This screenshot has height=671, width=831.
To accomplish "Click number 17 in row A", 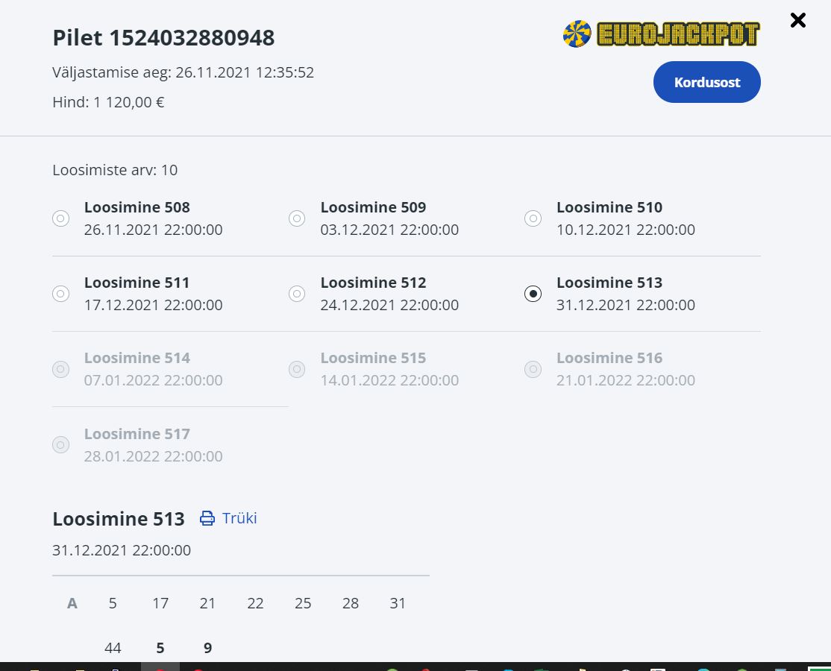I will [160, 603].
